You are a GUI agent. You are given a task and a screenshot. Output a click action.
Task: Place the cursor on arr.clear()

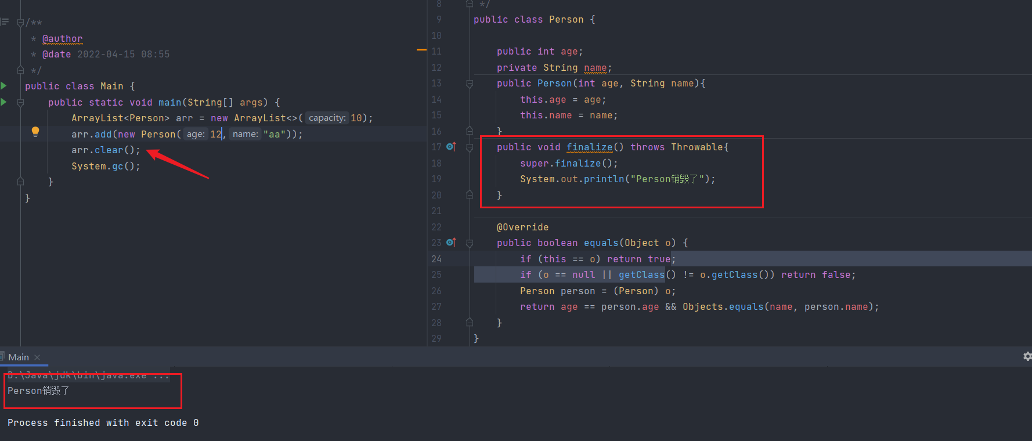(106, 150)
